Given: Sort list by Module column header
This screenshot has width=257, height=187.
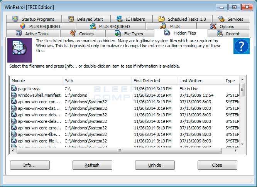Looking at the screenshot, I should (36, 81).
